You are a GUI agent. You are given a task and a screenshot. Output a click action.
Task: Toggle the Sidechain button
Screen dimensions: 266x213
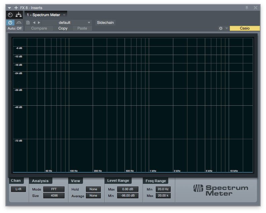(105, 23)
